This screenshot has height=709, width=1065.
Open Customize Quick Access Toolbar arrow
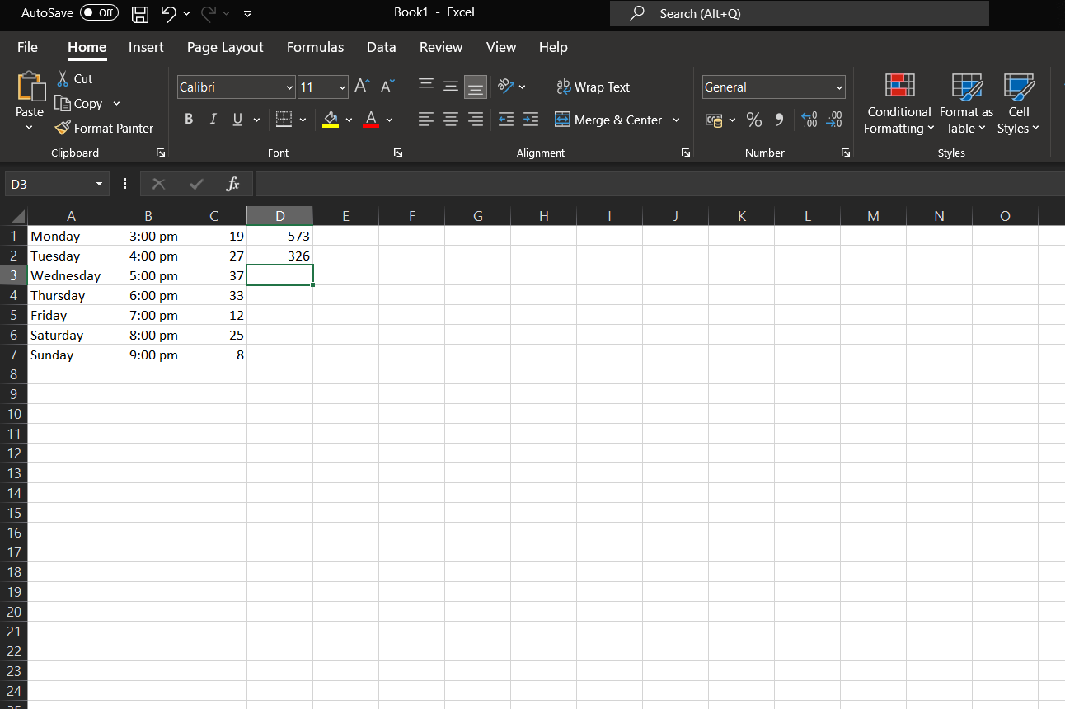[x=248, y=13]
